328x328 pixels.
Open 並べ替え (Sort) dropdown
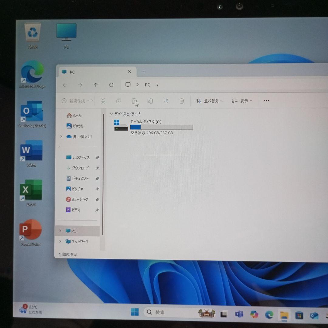[x=209, y=101]
